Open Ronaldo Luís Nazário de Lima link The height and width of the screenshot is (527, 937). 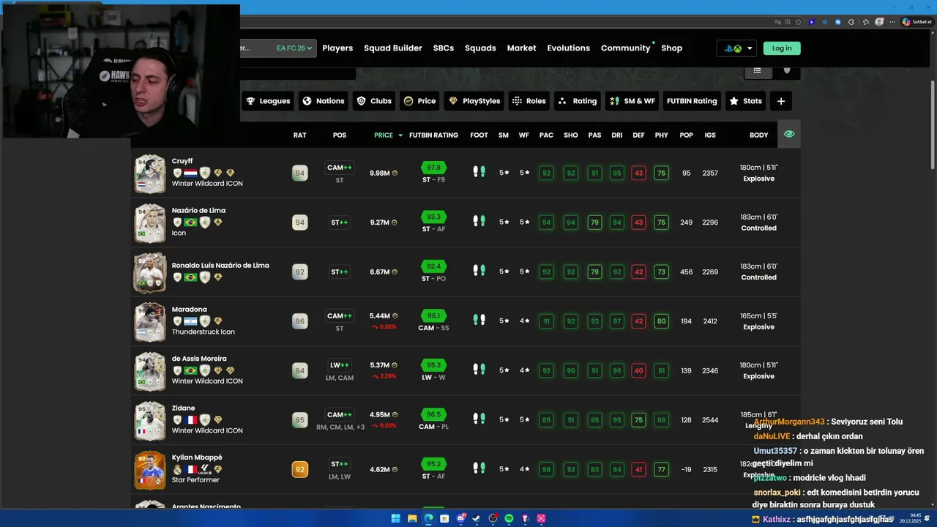[x=220, y=266]
